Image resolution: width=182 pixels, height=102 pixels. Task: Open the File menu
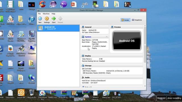pos(39,14)
